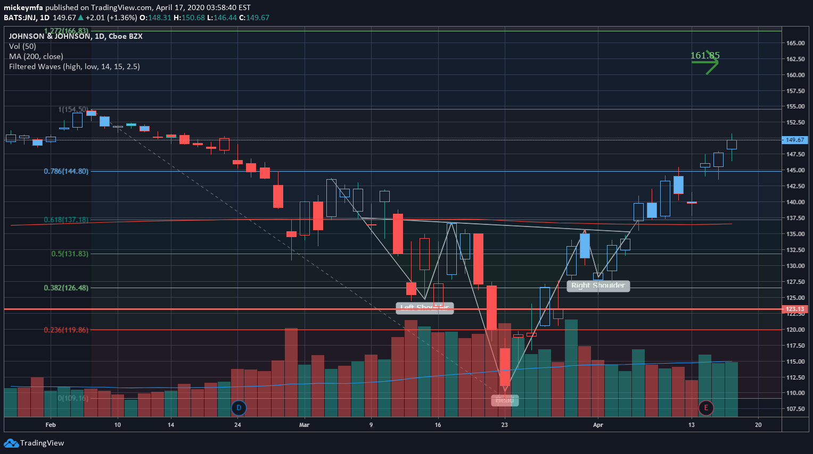Image resolution: width=813 pixels, height=454 pixels.
Task: Click the open value O:148.31
Action: point(155,18)
